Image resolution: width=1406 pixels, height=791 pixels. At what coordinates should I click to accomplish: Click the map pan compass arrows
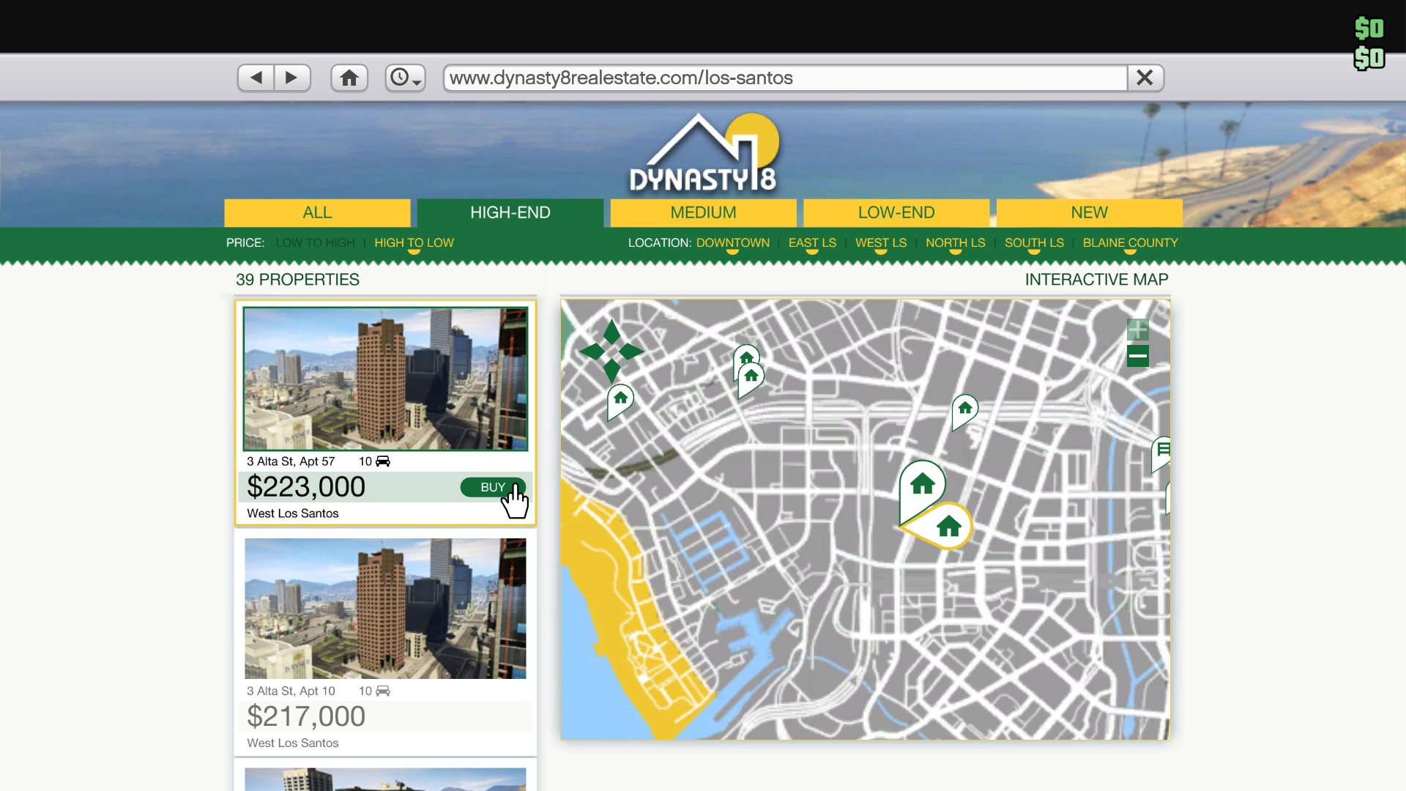[611, 352]
